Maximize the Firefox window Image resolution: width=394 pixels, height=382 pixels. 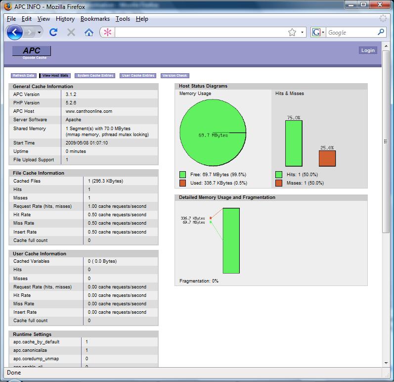tap(363, 5)
